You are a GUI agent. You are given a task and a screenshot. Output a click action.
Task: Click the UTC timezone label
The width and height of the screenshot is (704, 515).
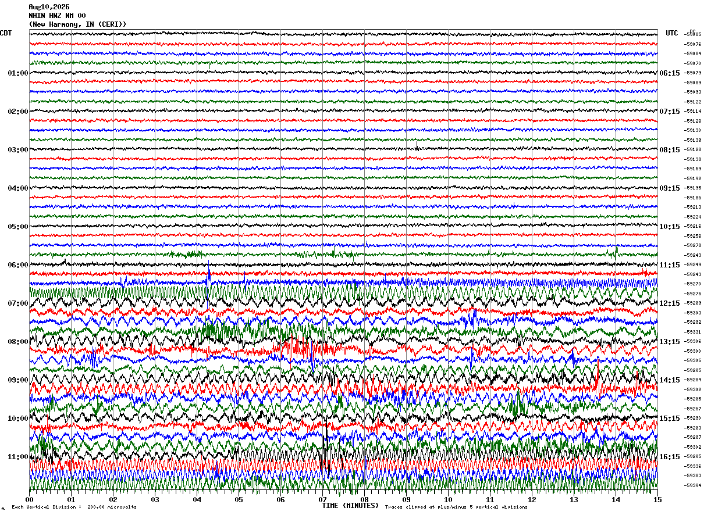pos(672,33)
